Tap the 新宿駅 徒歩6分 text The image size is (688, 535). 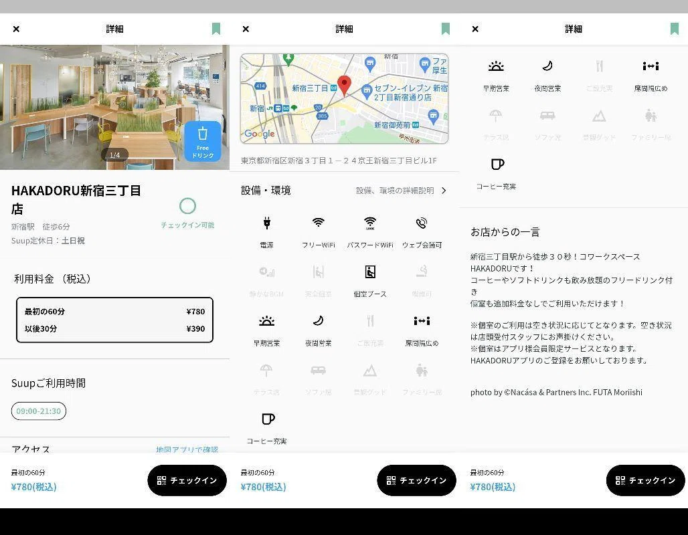click(40, 227)
